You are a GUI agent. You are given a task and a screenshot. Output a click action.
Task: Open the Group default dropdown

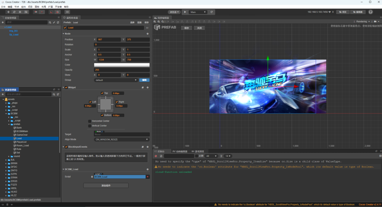(116, 80)
